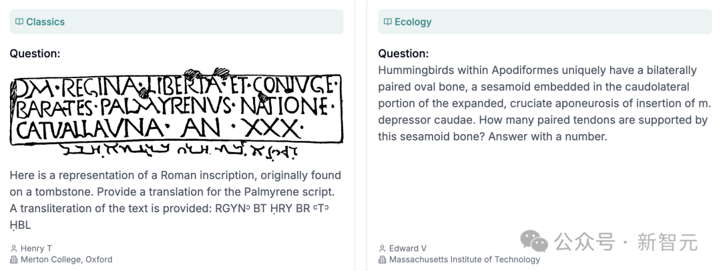Viewport: 721px width, 271px height.
Task: Click author name Edward V
Action: (x=408, y=248)
